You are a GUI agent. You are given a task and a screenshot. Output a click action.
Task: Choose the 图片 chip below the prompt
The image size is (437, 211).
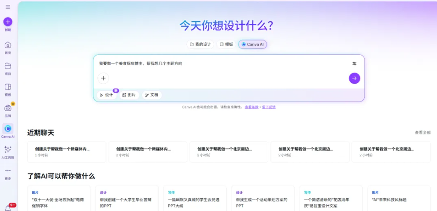tap(129, 95)
